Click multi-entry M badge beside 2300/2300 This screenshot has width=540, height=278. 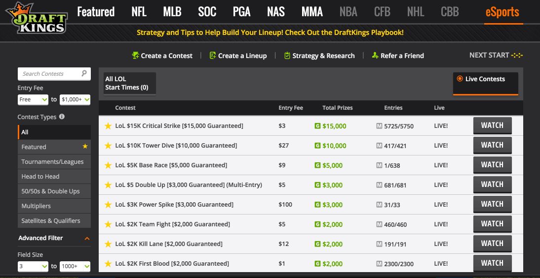(x=379, y=264)
